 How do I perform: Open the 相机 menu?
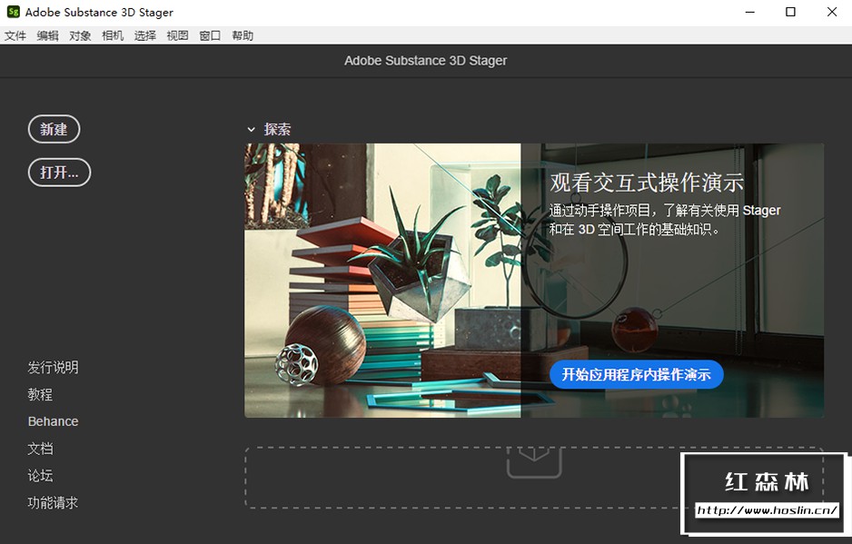(x=113, y=35)
